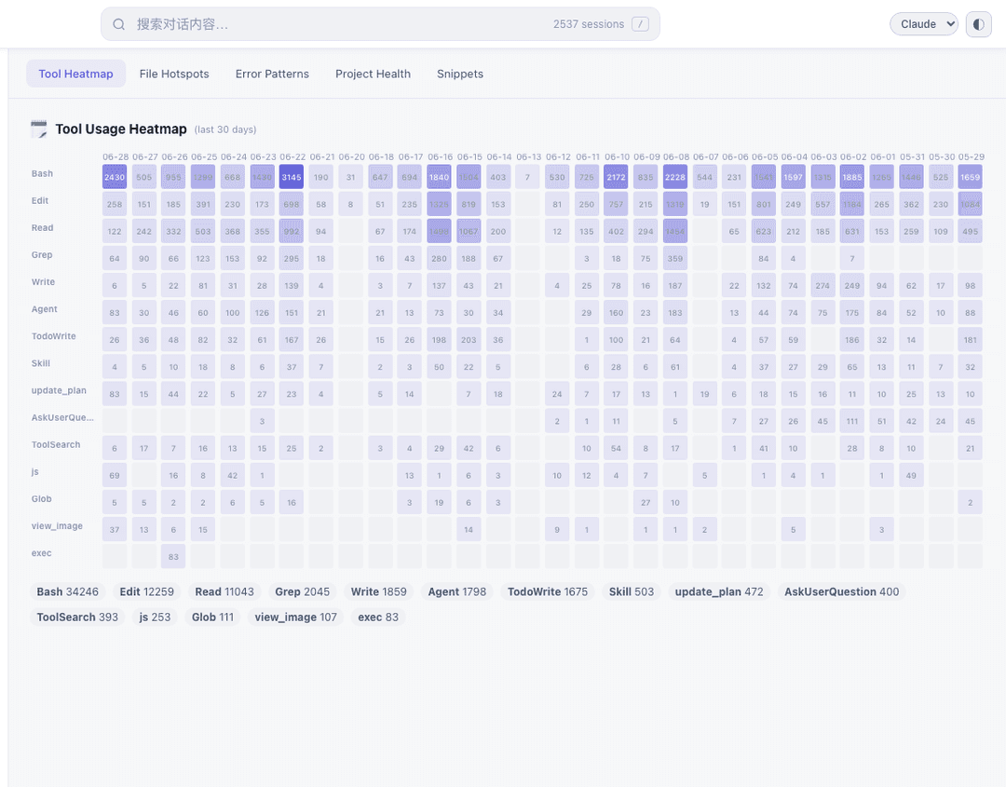Click the Bash 3145 cell for 06-22
1006x787 pixels.
(x=292, y=177)
